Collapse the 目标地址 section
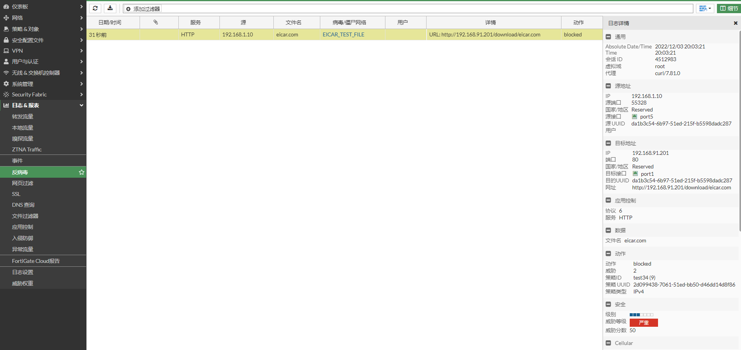This screenshot has height=350, width=741. click(608, 143)
